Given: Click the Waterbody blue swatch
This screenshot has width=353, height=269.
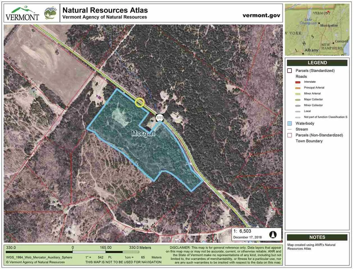Looking at the screenshot, I should (290, 123).
